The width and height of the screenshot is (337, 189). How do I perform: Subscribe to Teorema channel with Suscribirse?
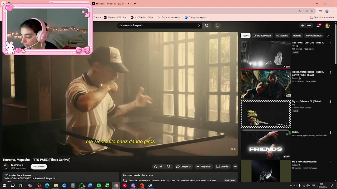click(x=39, y=166)
